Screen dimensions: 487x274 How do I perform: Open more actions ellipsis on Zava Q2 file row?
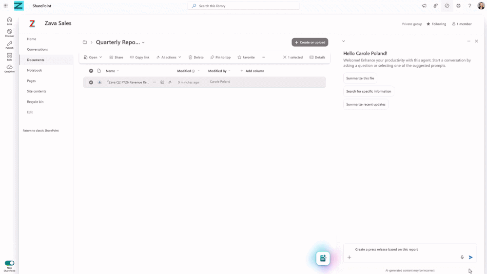point(155,82)
